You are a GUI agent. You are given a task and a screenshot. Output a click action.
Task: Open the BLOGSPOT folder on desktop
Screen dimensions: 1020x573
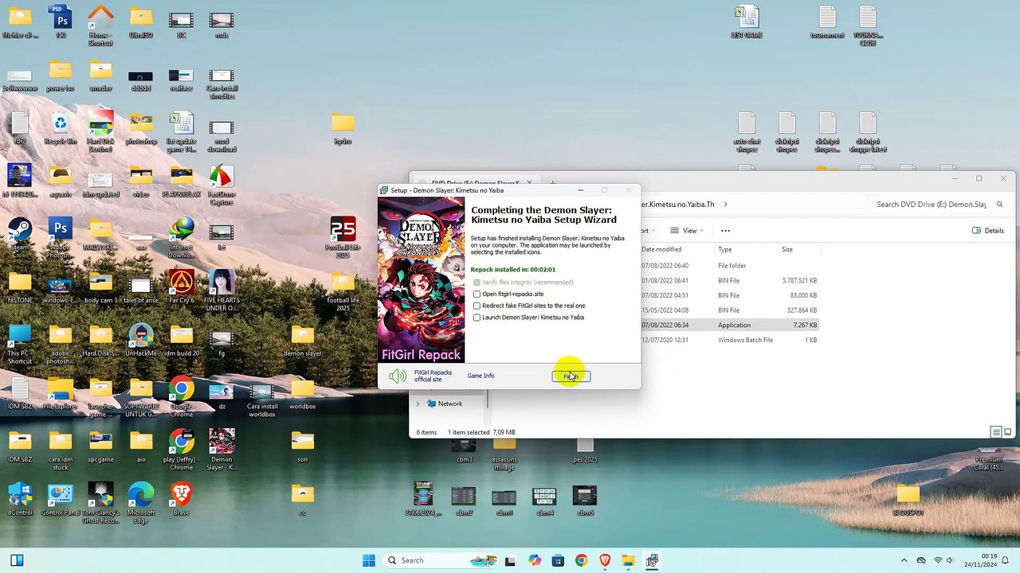(908, 499)
